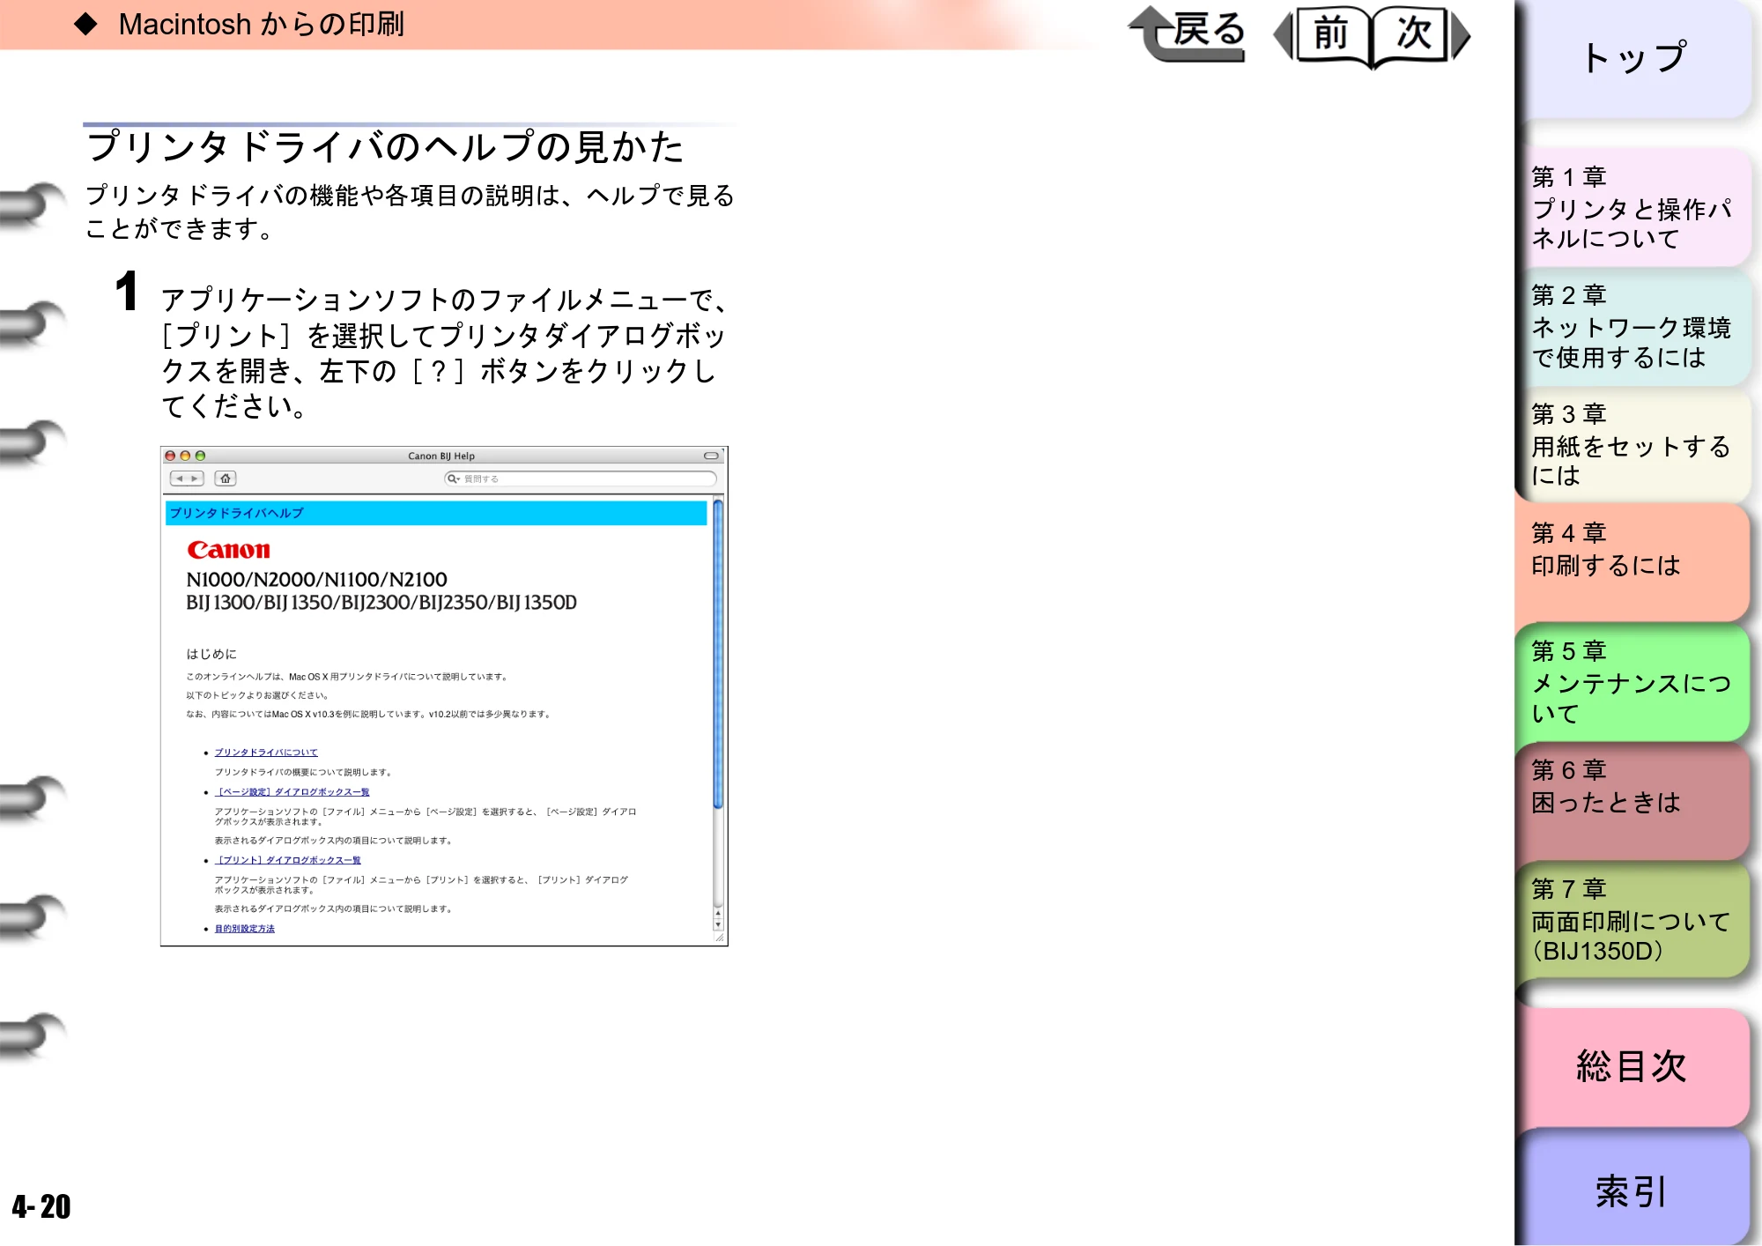
Task: Go to previous page with 前 button
Action: point(1324,35)
